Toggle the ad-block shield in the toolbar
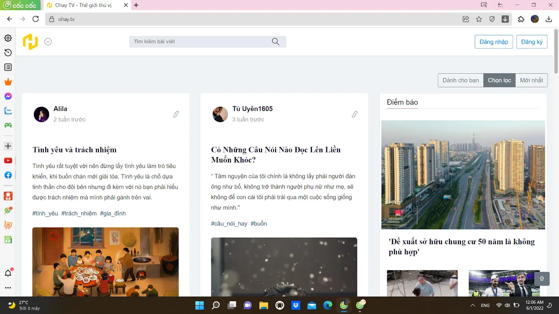The height and width of the screenshot is (314, 559). [x=492, y=19]
